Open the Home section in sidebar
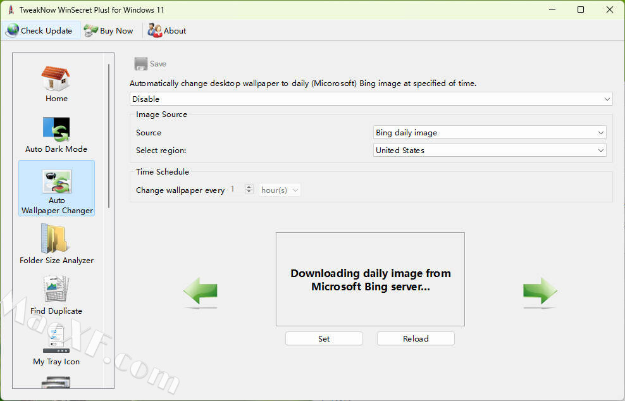The image size is (625, 401). [56, 84]
